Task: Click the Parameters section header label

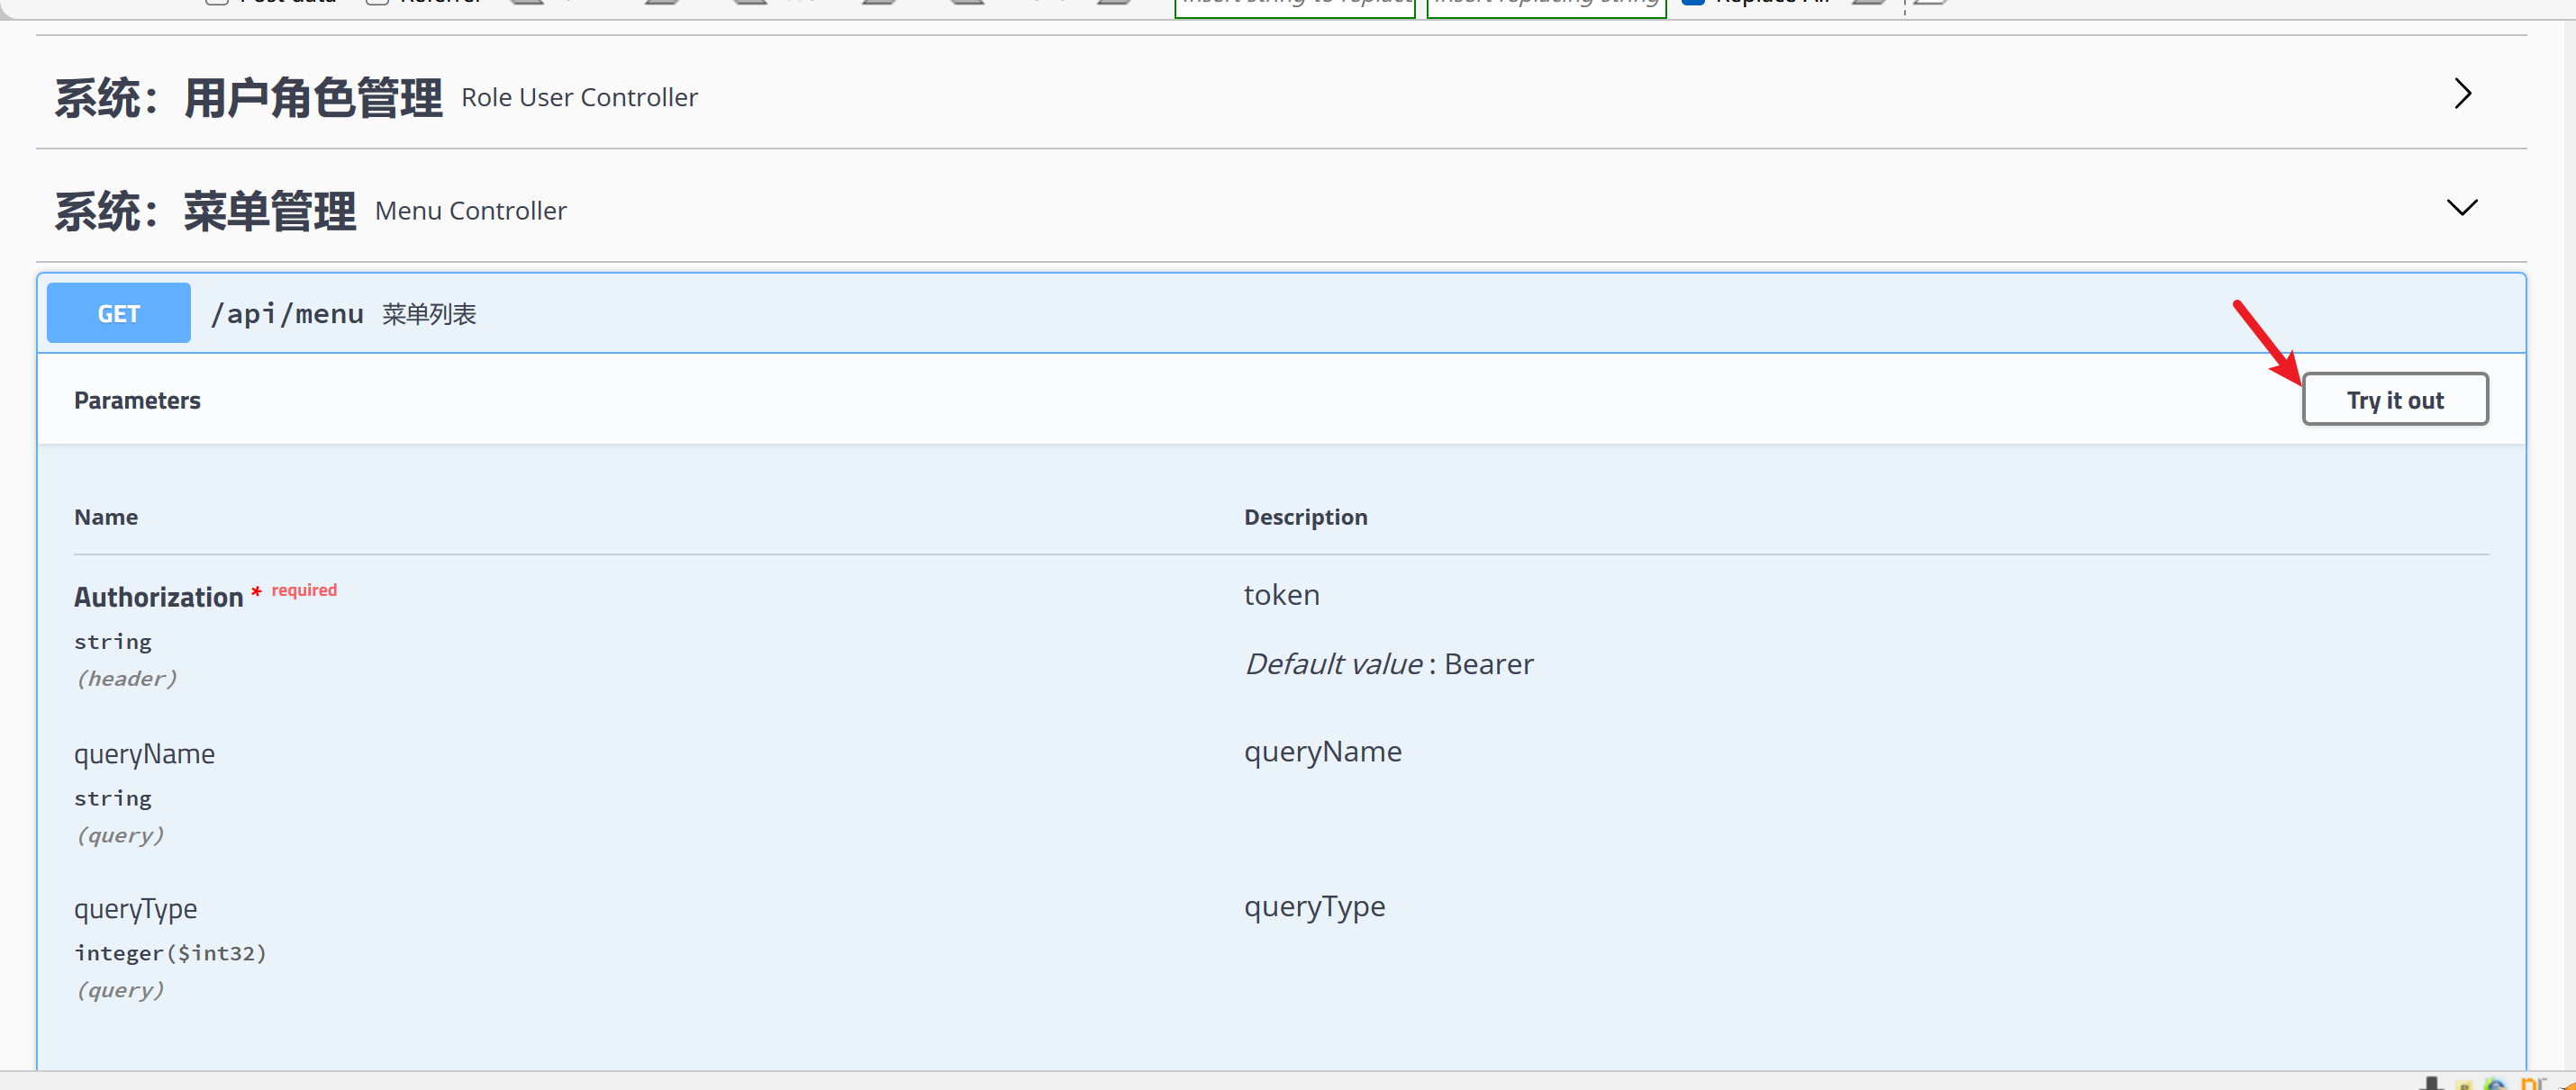Action: click(137, 401)
